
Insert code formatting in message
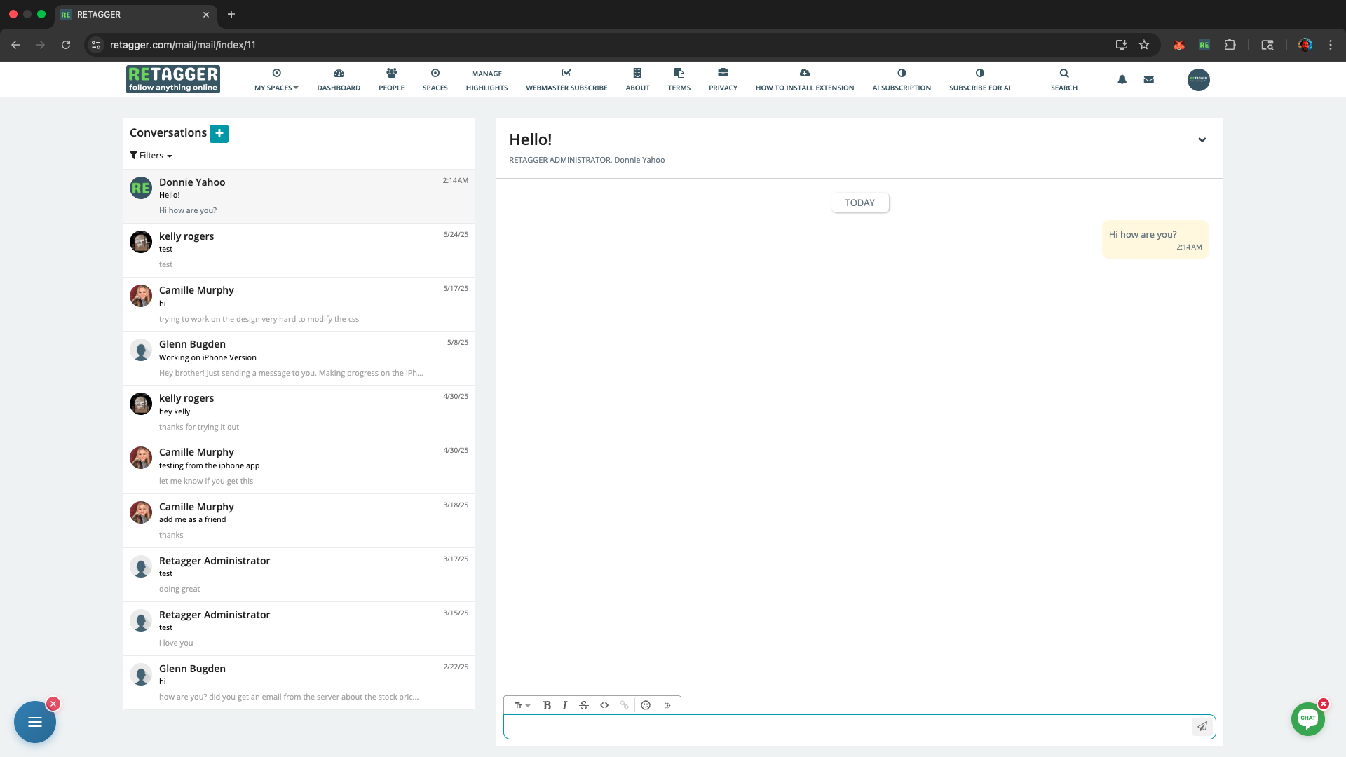604,705
